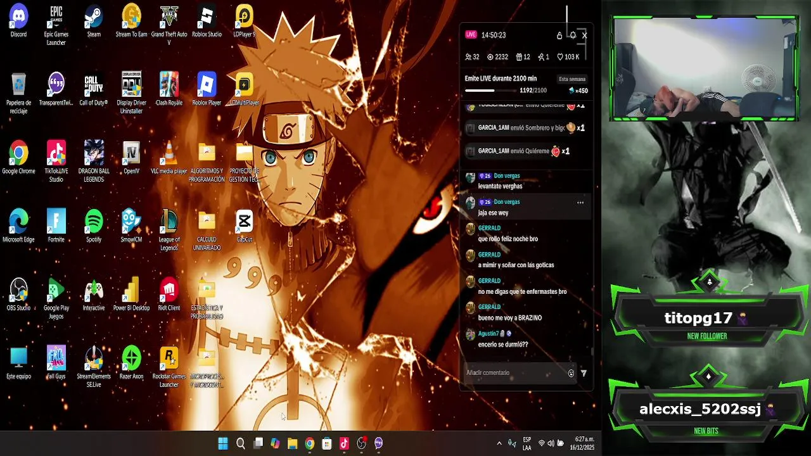Open the Fall Guys shortcut
Viewport: 811px width, 456px height.
(x=56, y=363)
